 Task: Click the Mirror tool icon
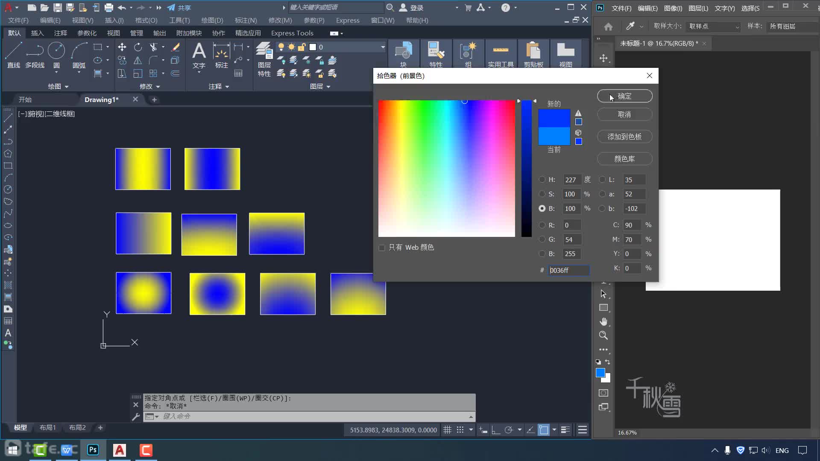[138, 60]
